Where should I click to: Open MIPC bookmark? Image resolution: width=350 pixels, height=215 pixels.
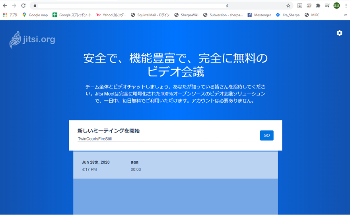pyautogui.click(x=312, y=15)
